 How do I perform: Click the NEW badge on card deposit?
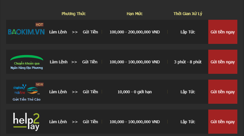pyautogui.click(x=40, y=85)
